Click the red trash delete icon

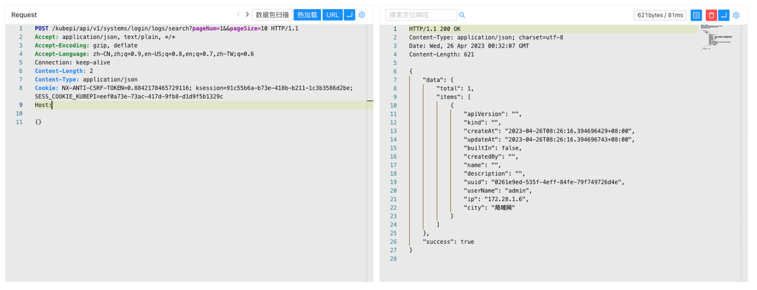click(x=711, y=15)
